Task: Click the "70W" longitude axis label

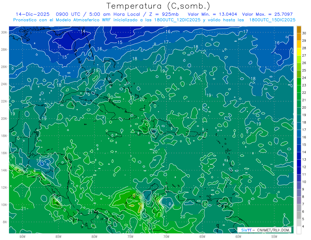Action: pos(166,237)
